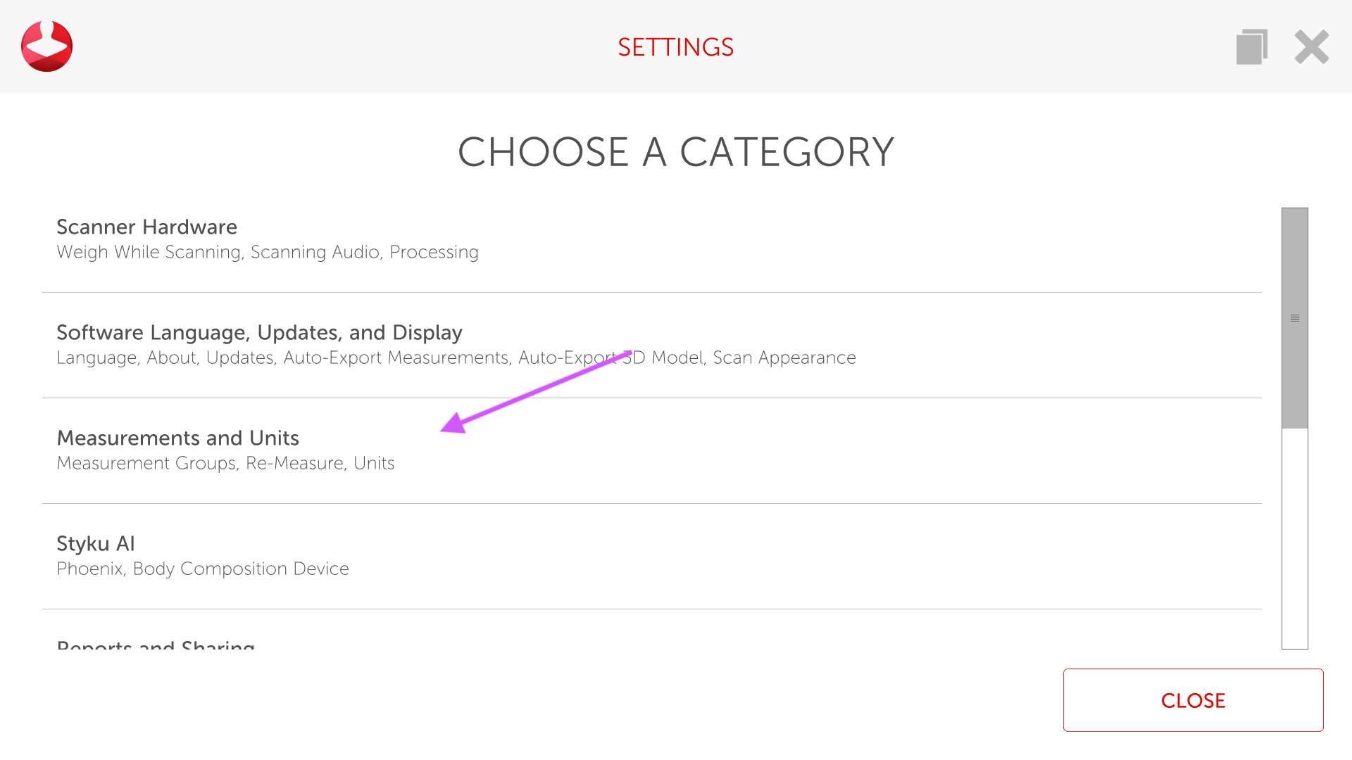This screenshot has width=1352, height=760.
Task: Click Phoenix, Body Composition Device subtitle
Action: tap(203, 569)
